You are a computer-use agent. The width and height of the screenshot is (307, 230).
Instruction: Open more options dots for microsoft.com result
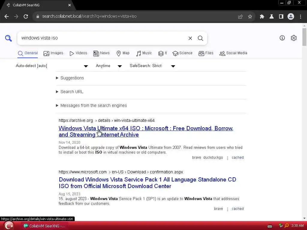point(227,209)
